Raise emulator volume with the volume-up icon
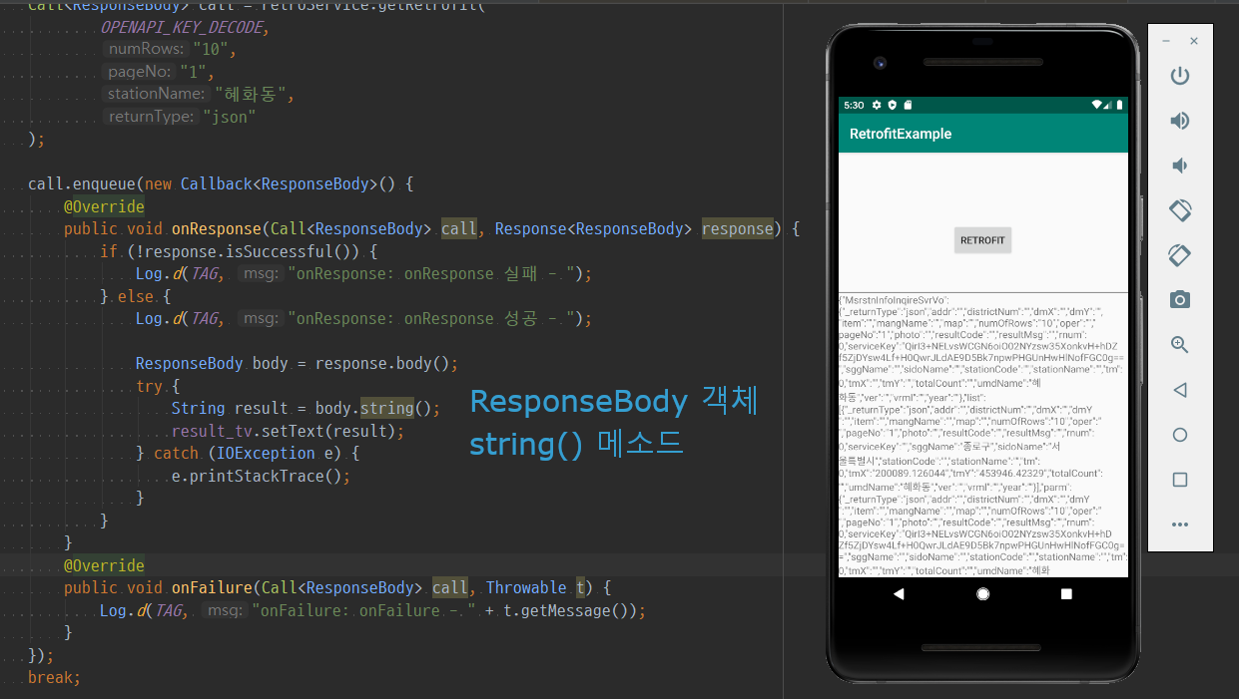 click(1180, 121)
